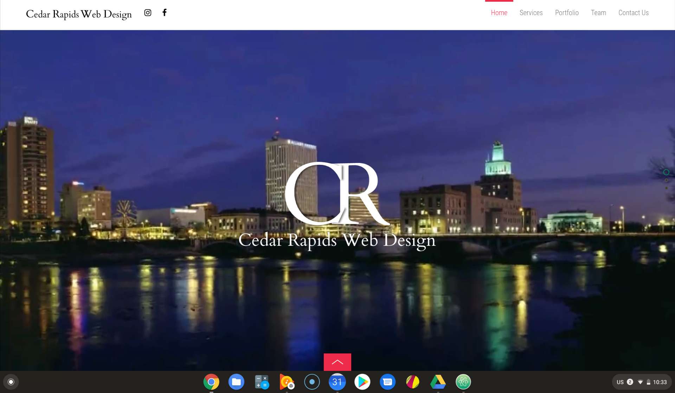Open the Portfolio nav link

[x=567, y=13]
